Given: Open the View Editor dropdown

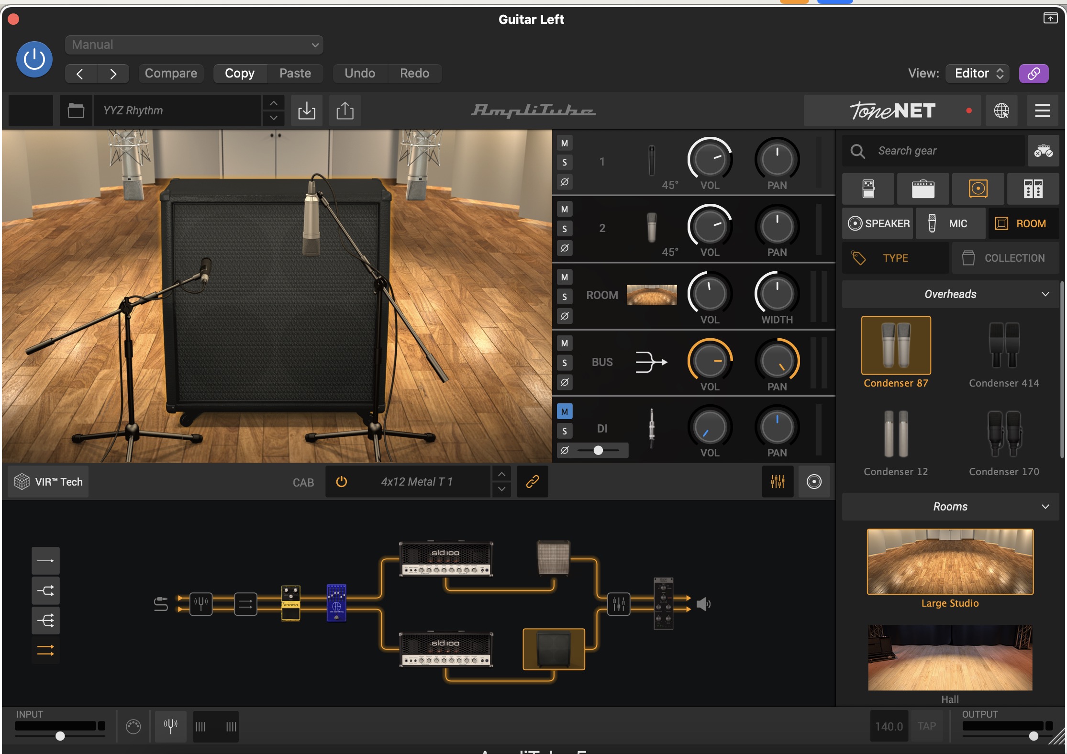Looking at the screenshot, I should tap(978, 73).
